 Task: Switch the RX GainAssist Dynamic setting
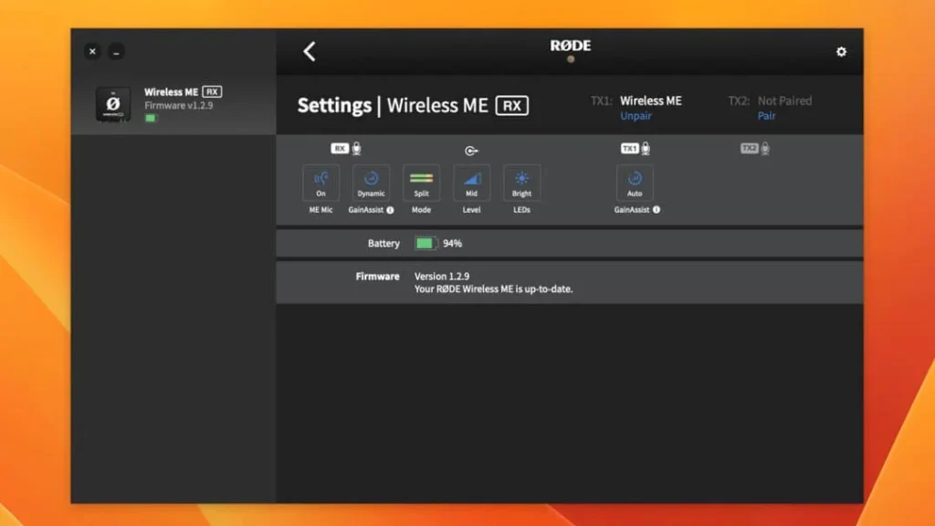coord(371,183)
